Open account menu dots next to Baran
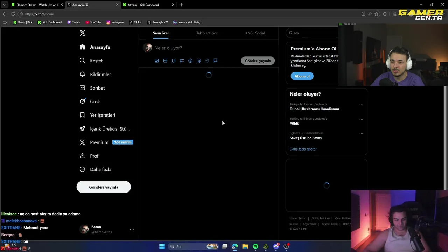The height and width of the screenshot is (252, 448). (132, 229)
